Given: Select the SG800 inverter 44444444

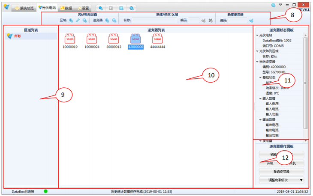Looking at the screenshot, I should click(157, 39).
